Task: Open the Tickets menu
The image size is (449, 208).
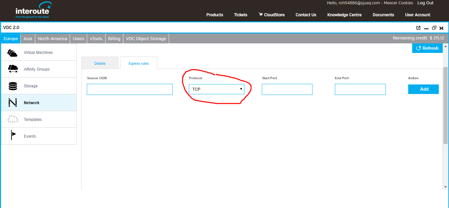Action: coord(241,15)
